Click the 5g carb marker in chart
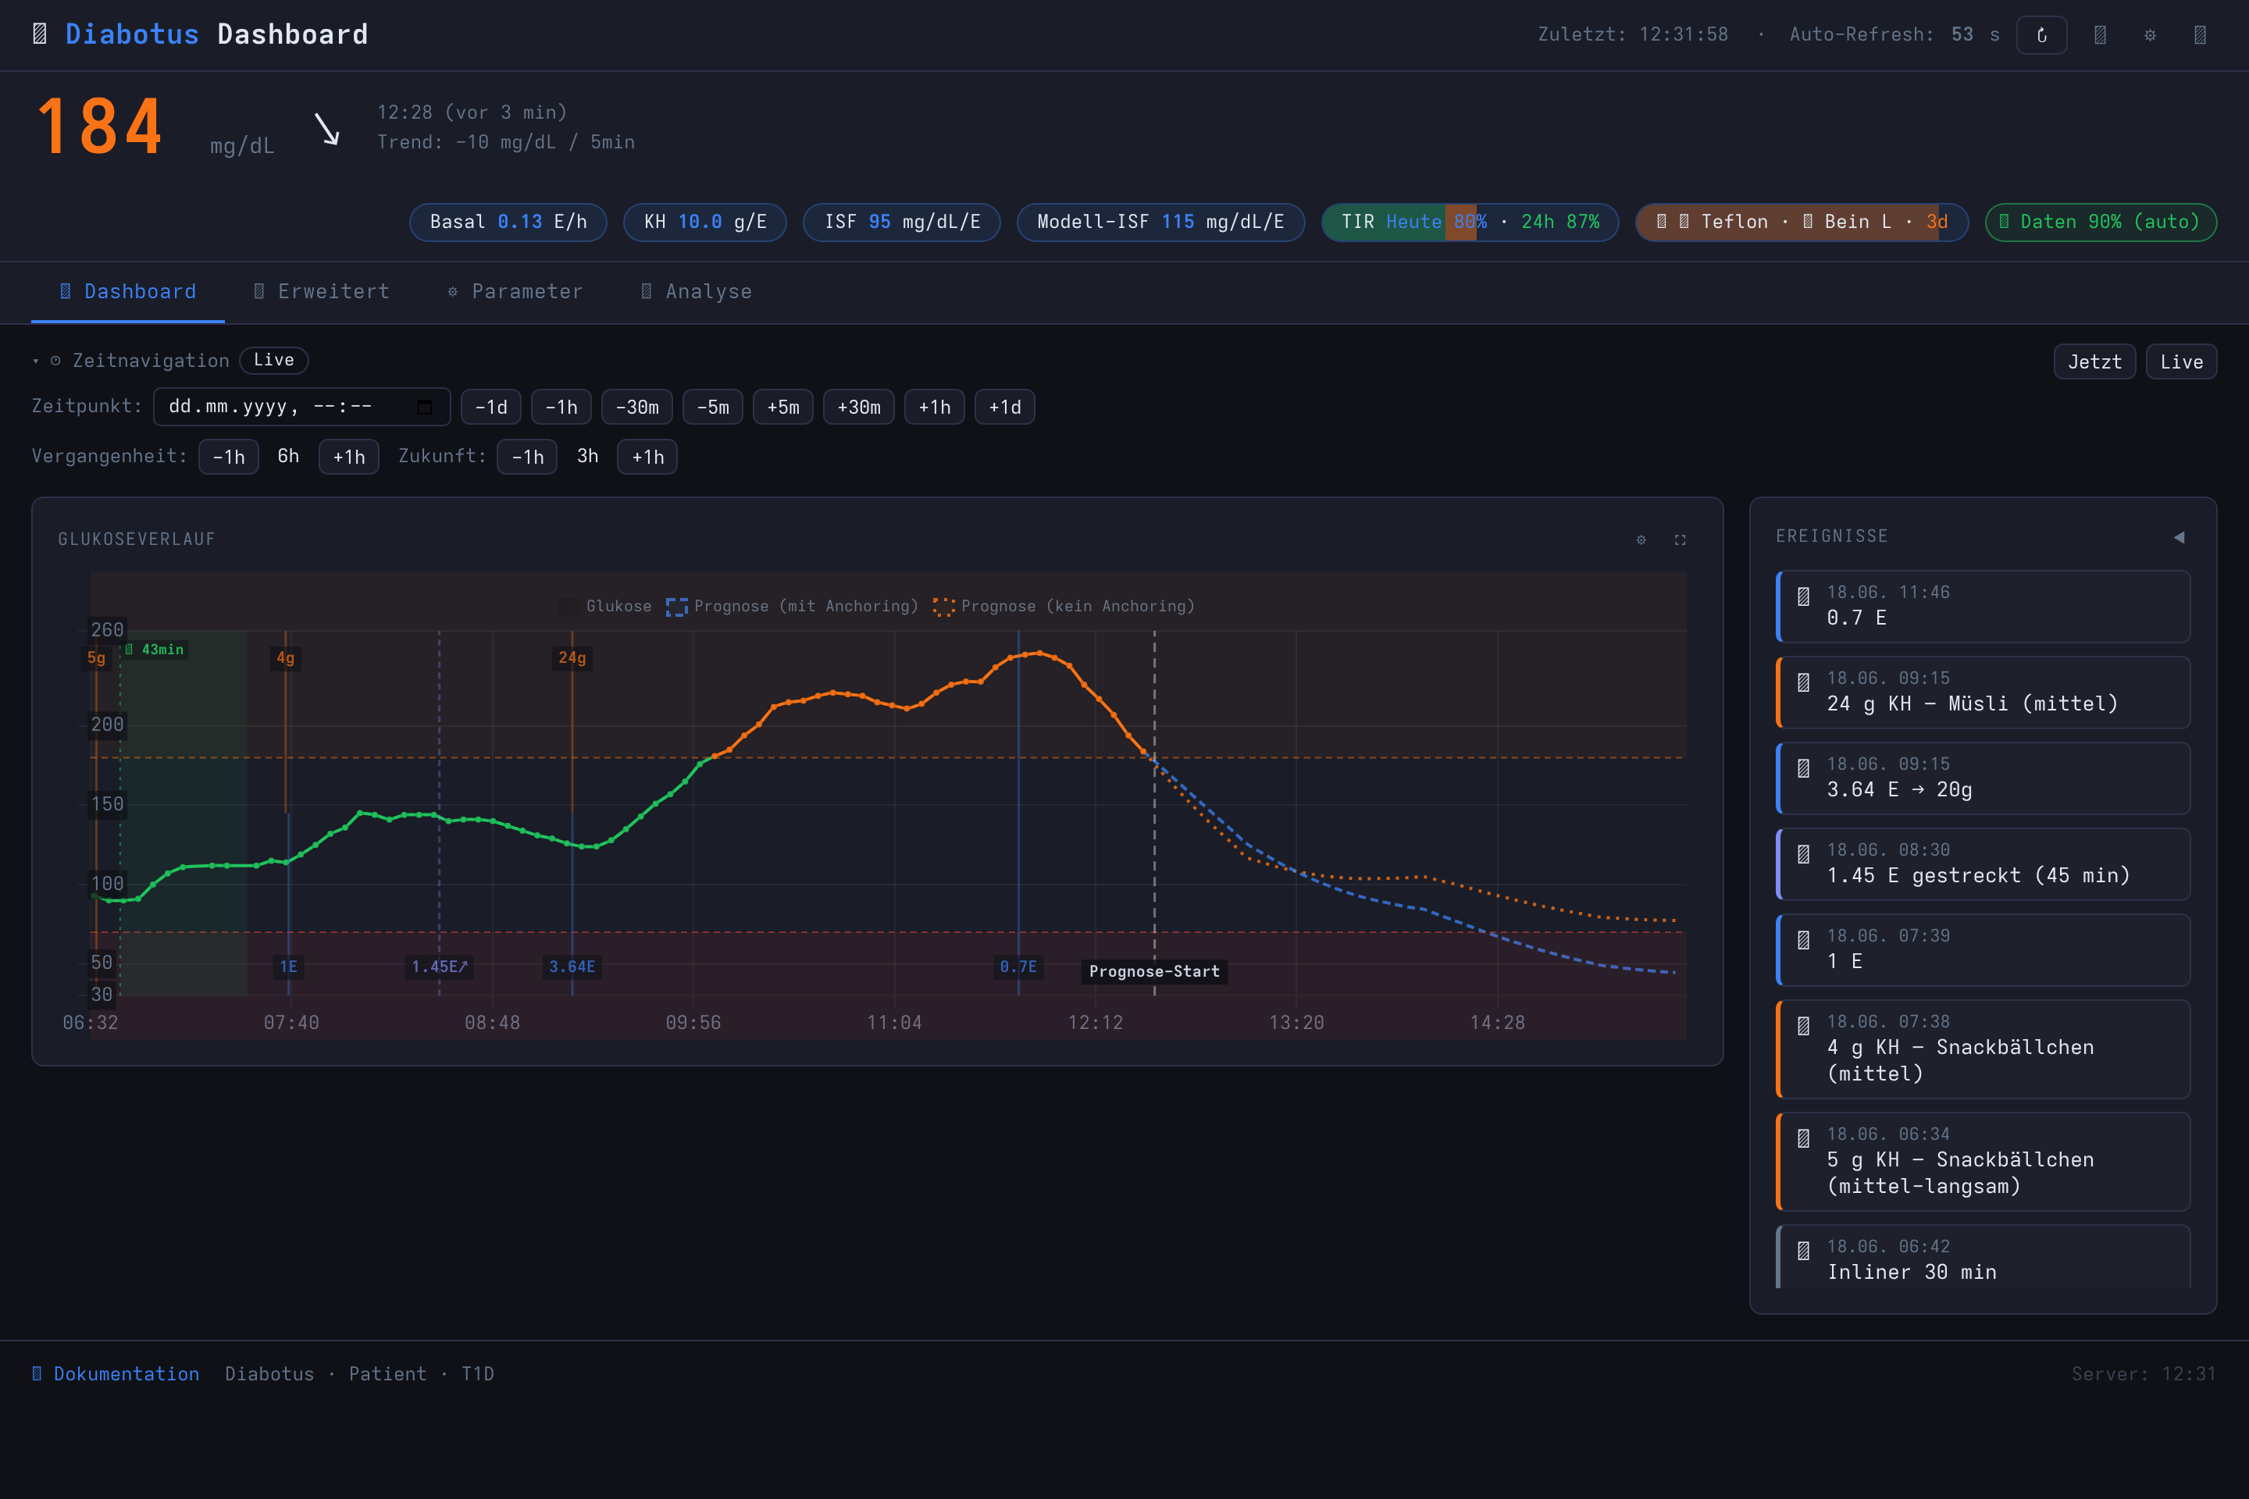 point(97,657)
